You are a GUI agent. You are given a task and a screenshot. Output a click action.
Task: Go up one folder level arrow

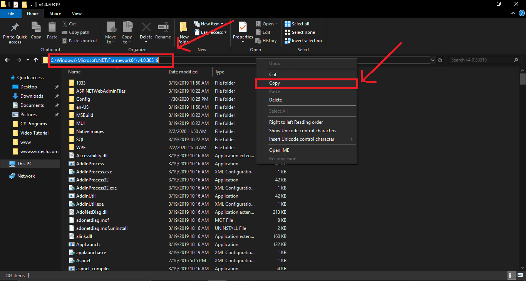[36, 60]
